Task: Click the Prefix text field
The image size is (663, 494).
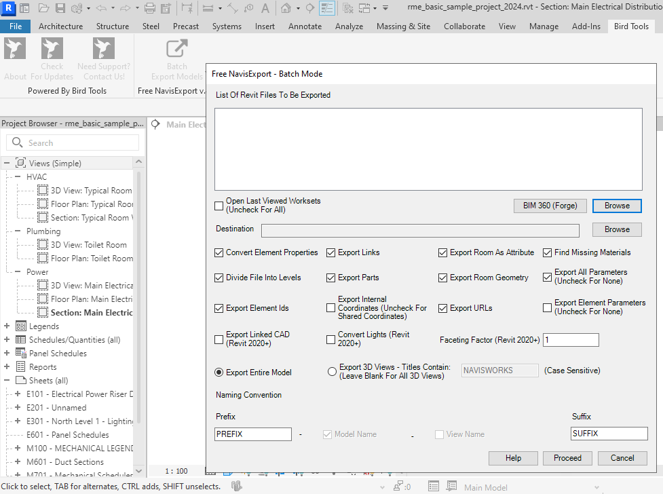Action: 254,434
